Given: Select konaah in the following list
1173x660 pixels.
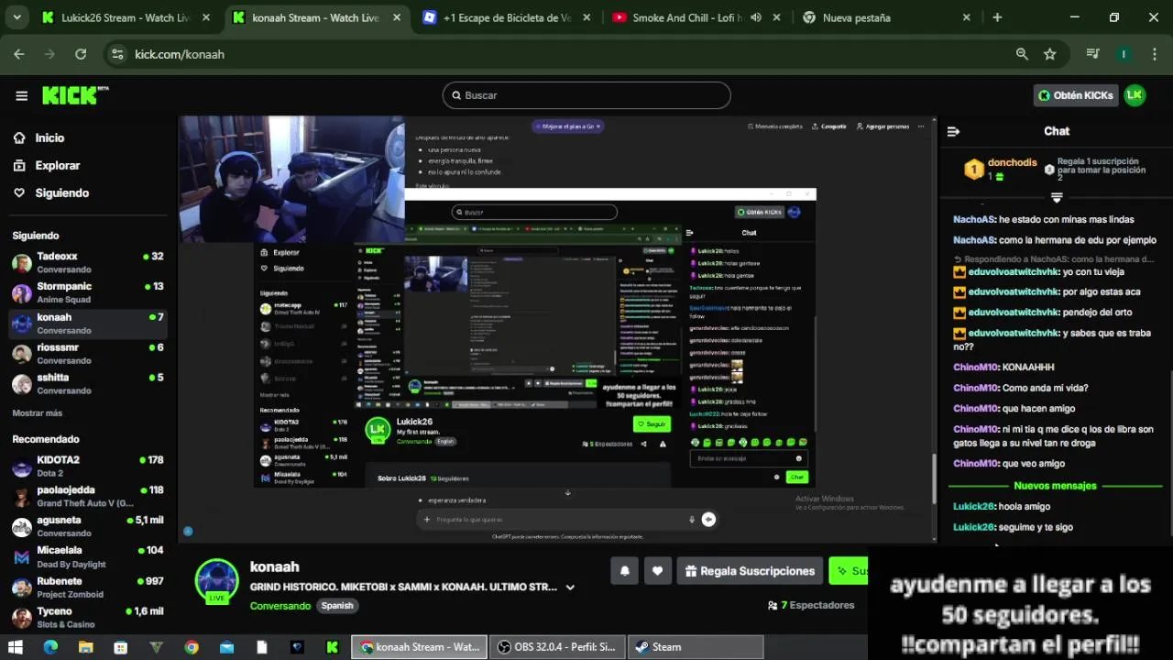Looking at the screenshot, I should (87, 323).
